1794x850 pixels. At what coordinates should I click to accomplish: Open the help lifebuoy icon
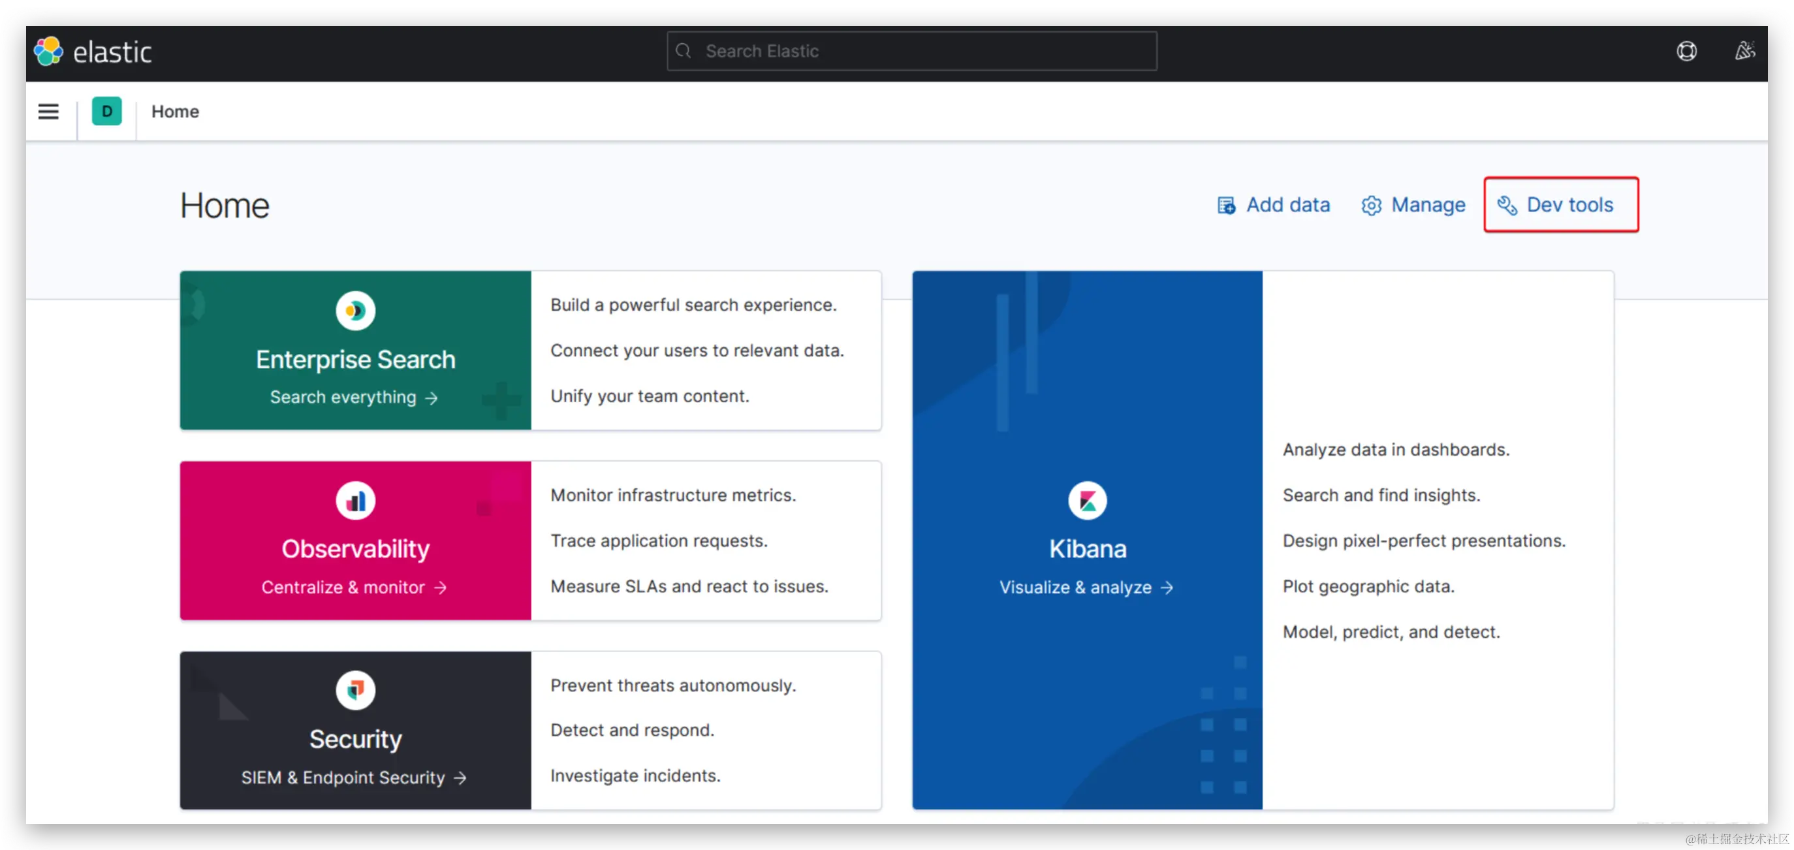point(1686,52)
